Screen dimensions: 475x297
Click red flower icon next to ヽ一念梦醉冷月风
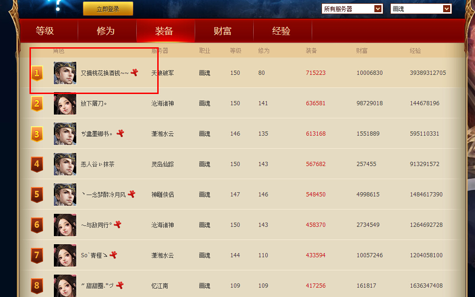coord(132,194)
